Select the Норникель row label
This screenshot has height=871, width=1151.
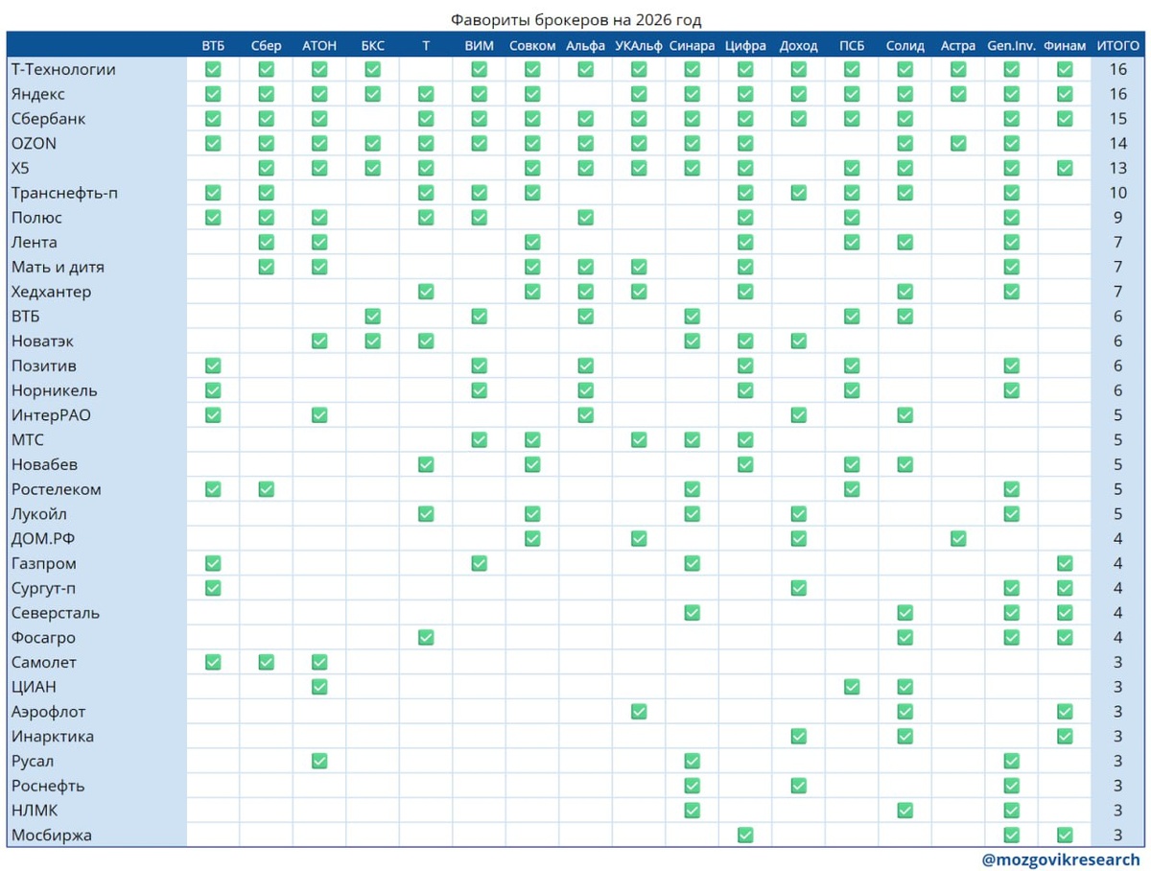(55, 390)
